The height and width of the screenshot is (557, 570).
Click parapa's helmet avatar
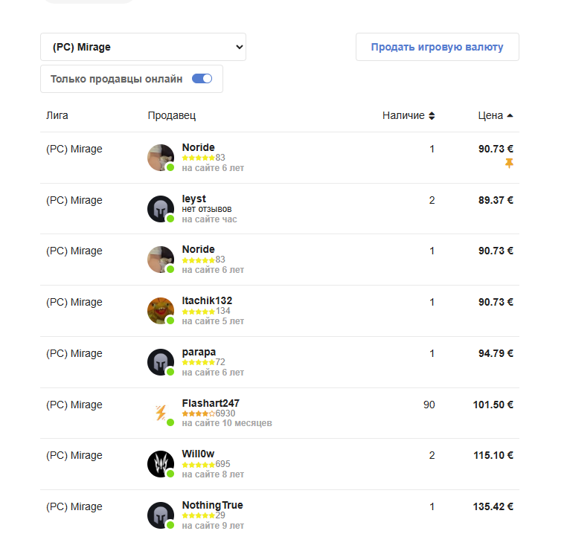coord(161,362)
